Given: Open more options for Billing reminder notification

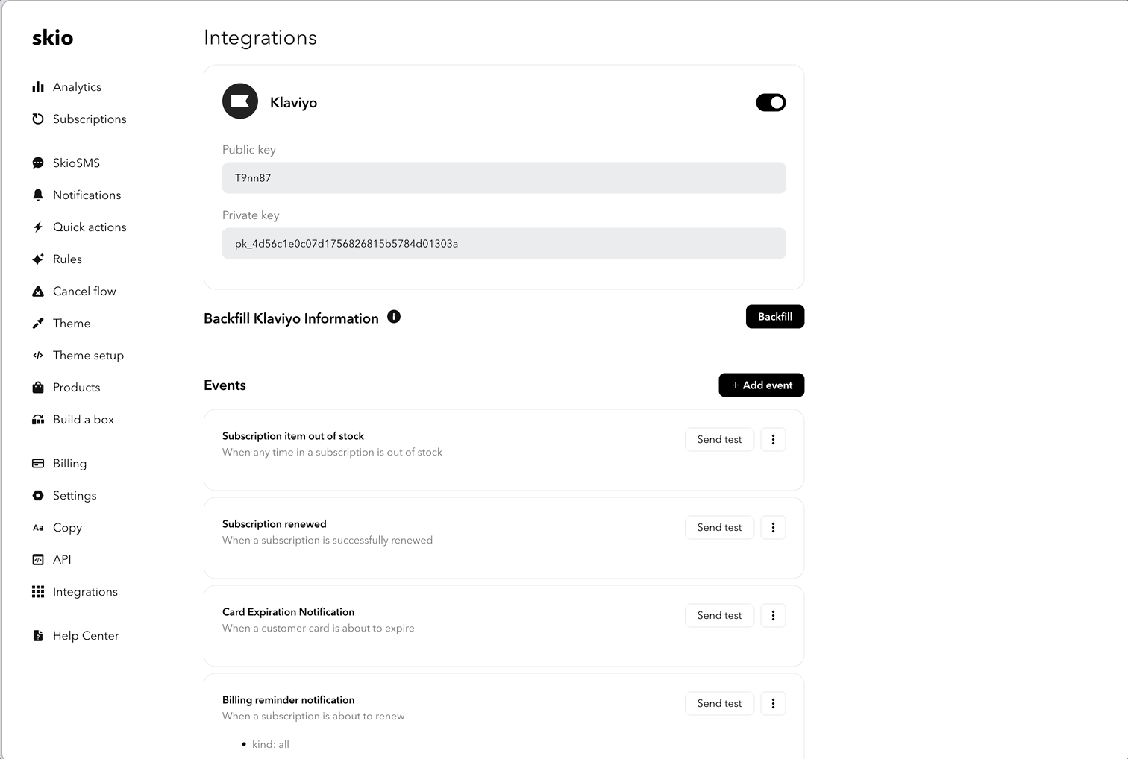Looking at the screenshot, I should [x=773, y=703].
